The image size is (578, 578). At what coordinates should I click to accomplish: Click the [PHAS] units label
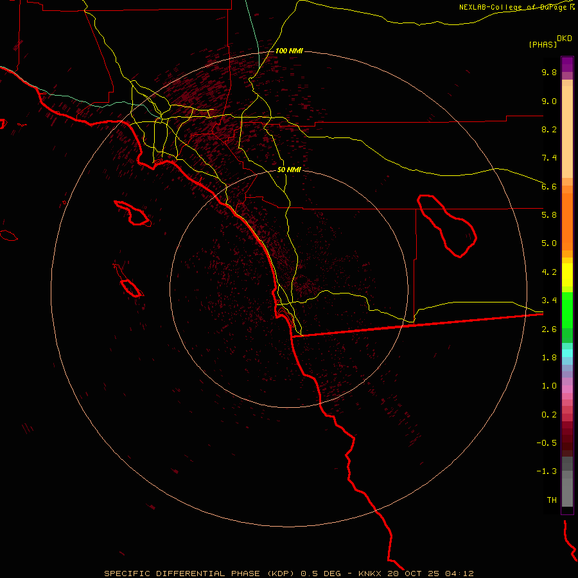coord(543,45)
